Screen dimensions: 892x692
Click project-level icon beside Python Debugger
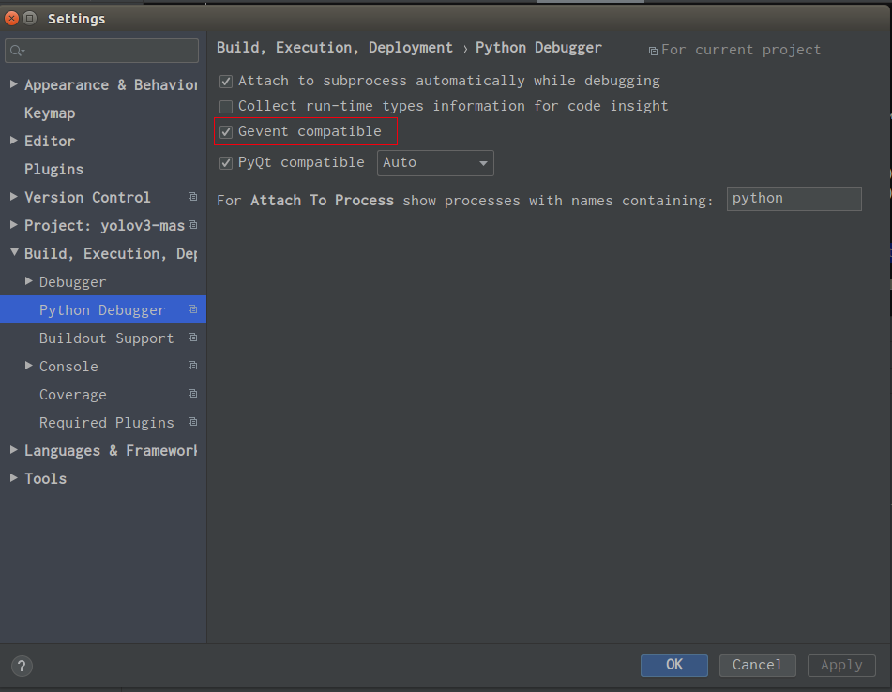pyautogui.click(x=193, y=309)
